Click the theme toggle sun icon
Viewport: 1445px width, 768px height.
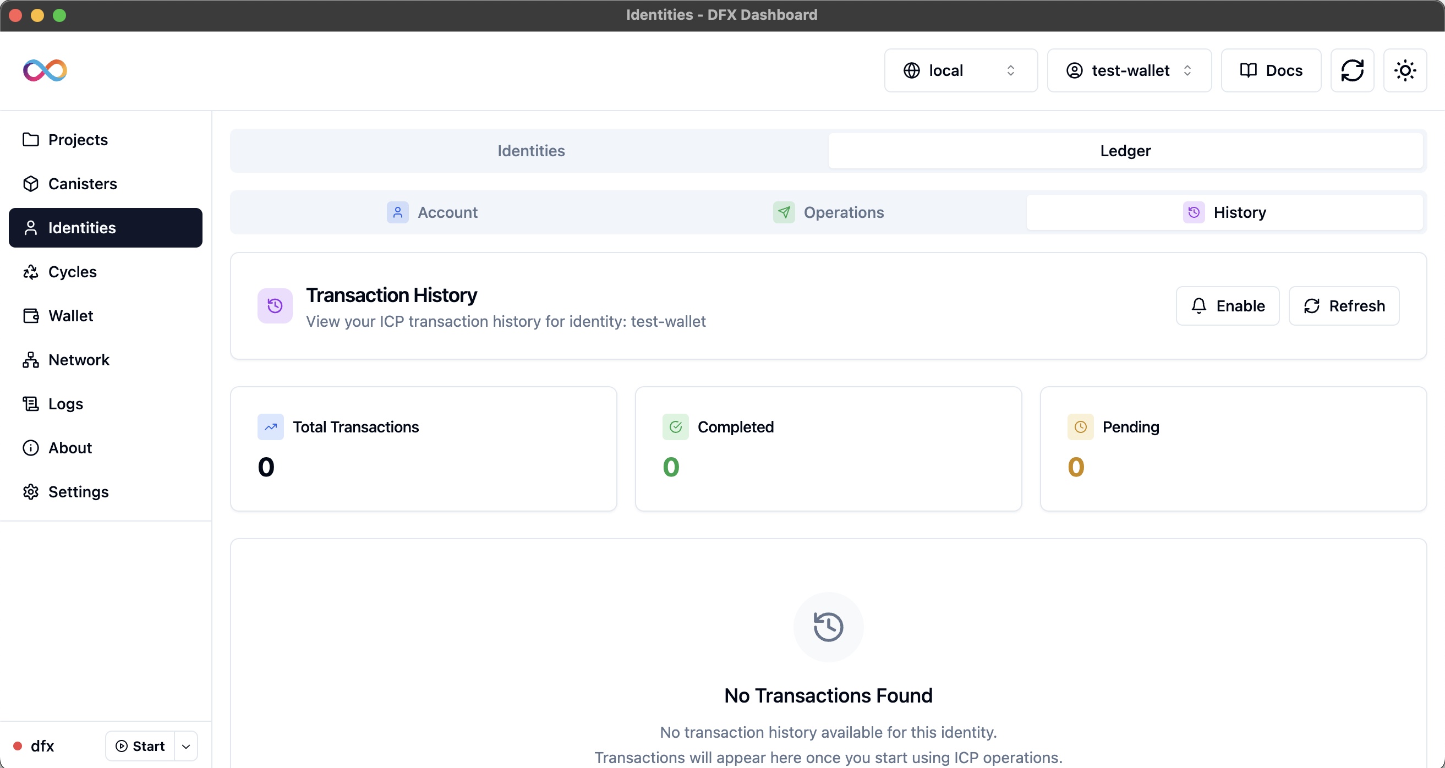tap(1405, 70)
